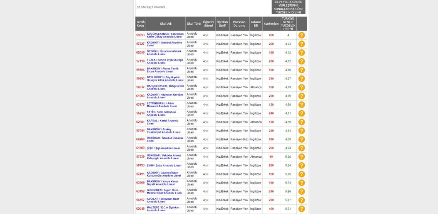Open Bahçelievler Anadolu Lisesi link
The height and width of the screenshot is (214, 438).
click(x=165, y=87)
